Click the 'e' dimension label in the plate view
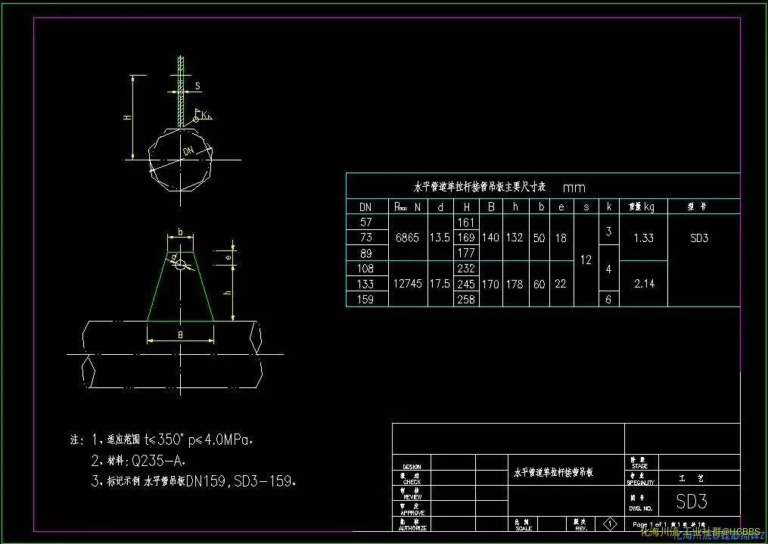 (x=228, y=256)
